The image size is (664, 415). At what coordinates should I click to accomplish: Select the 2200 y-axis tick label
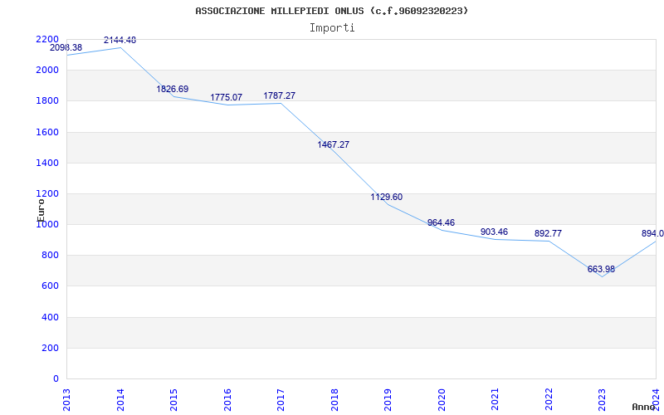click(x=47, y=39)
